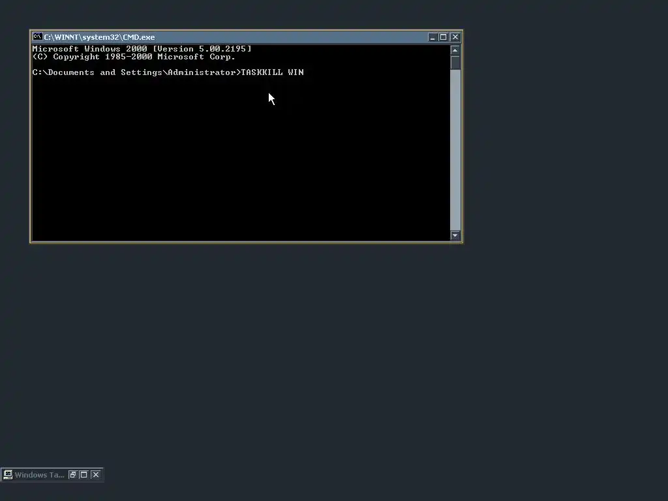
Task: Click the Microsoft Windows 2000 version line
Action: tap(142, 48)
